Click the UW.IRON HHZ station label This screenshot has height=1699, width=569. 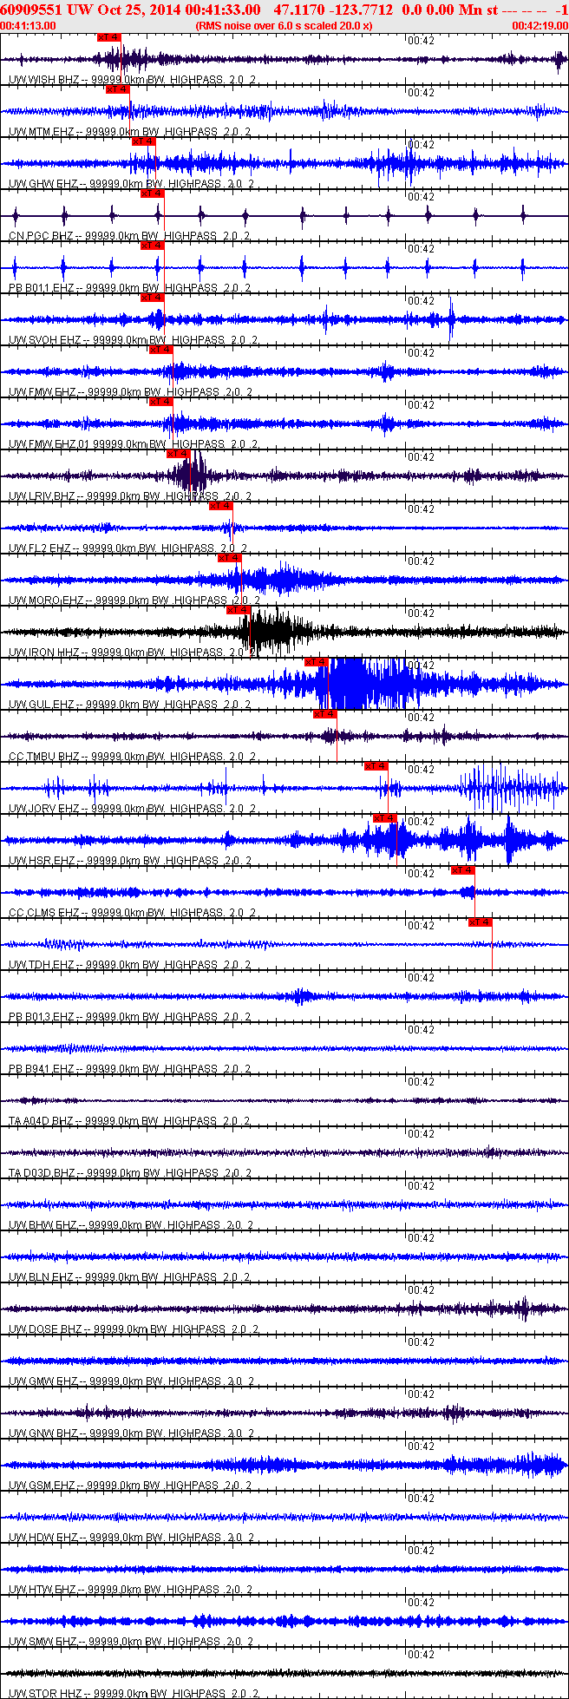tap(132, 653)
